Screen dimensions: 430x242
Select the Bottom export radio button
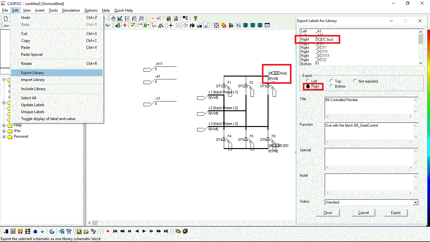(x=331, y=86)
